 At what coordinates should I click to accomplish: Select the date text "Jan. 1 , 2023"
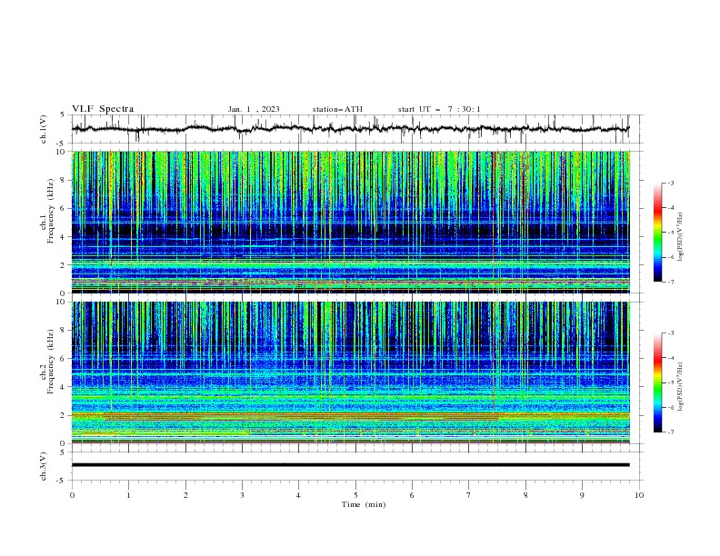254,109
